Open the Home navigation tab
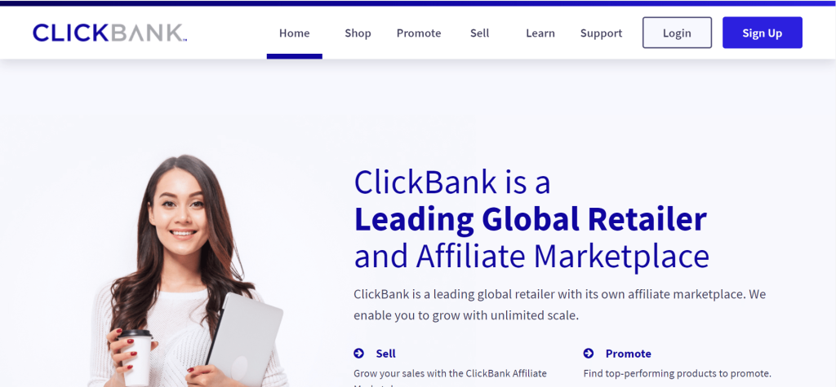 (x=294, y=33)
